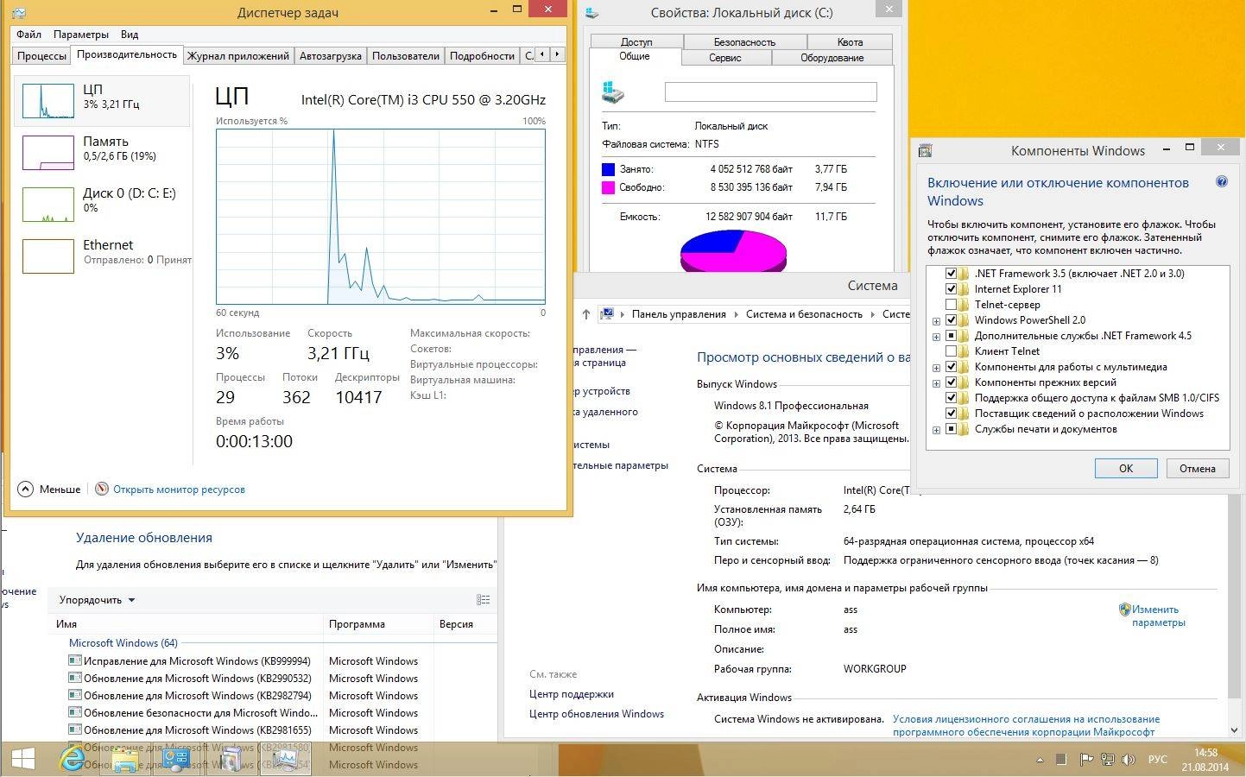Viewport: 1246px width, 777px height.
Task: Uncheck .NET Framework 3.5 checkbox
Action: [951, 274]
